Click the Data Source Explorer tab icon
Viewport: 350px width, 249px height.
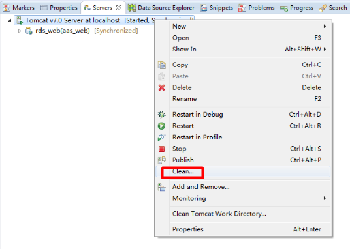pyautogui.click(x=131, y=8)
